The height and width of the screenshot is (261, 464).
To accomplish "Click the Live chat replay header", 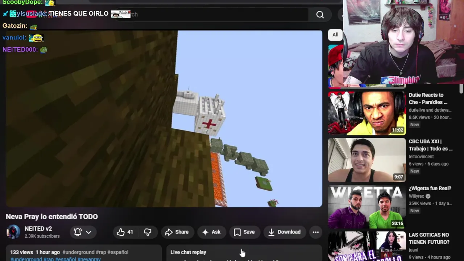I will point(188,252).
